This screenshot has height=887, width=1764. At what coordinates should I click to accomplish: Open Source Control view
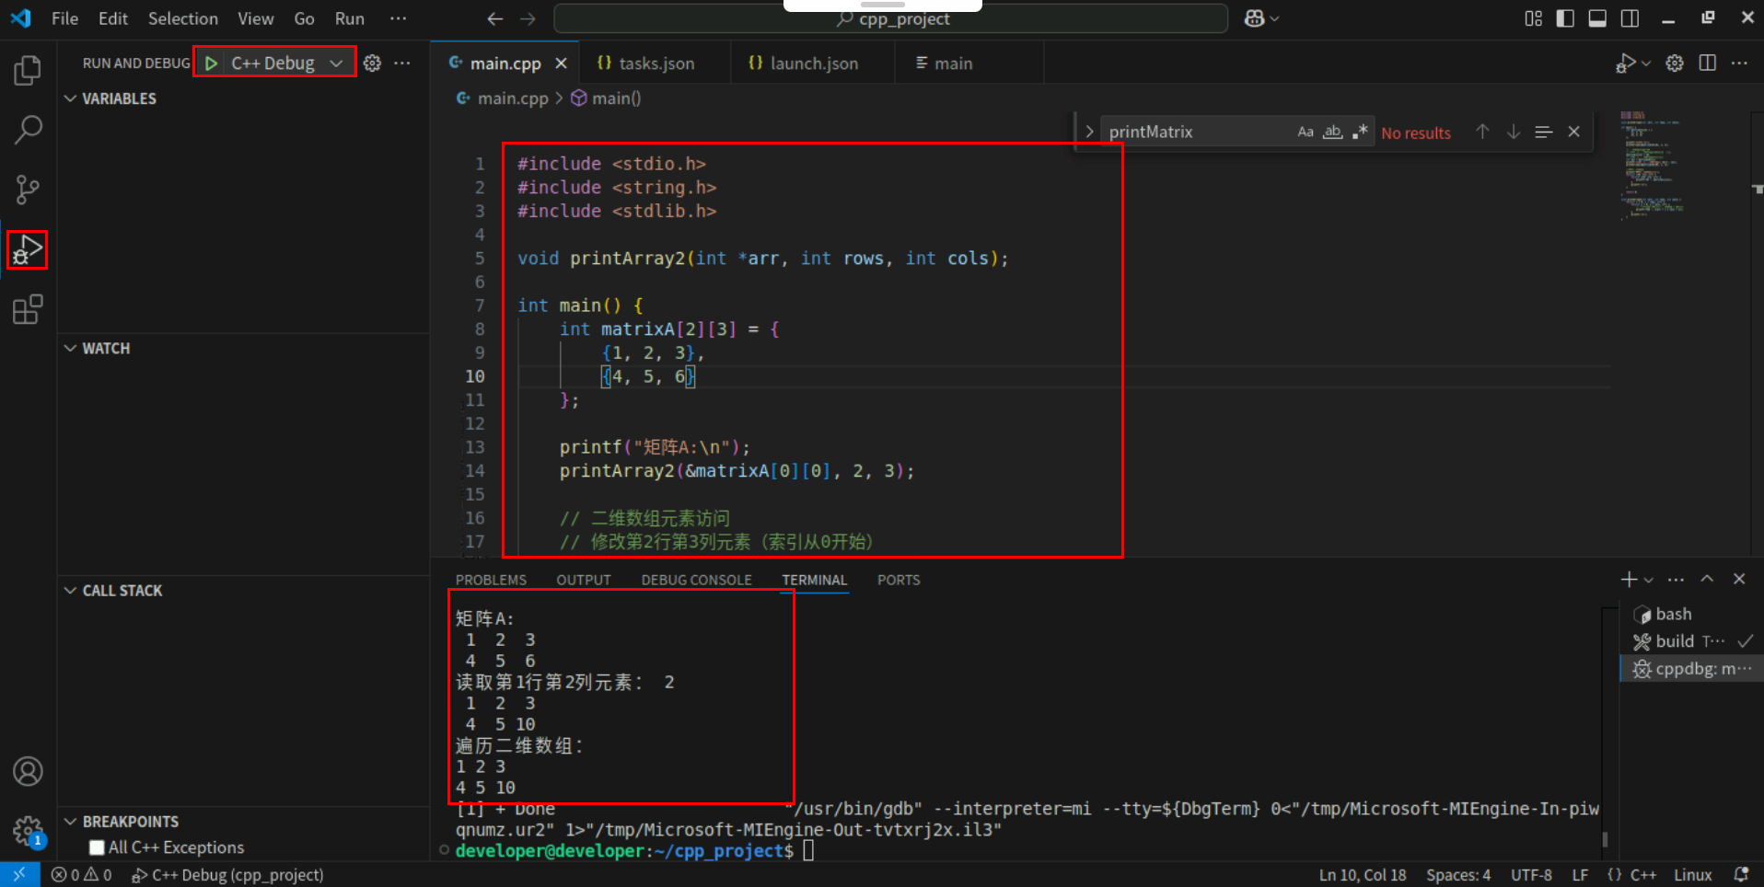(28, 190)
